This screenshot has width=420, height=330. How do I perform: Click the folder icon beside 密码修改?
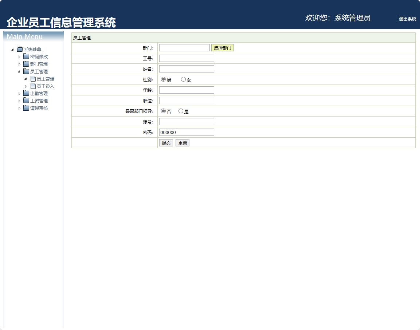coord(26,56)
